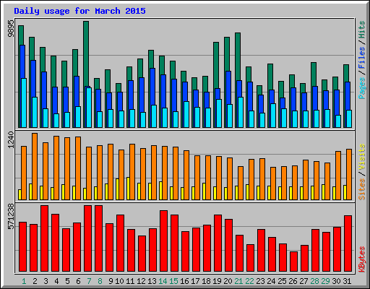Click the 9895 axis value
Image resolution: width=370 pixels, height=289 pixels.
click(x=11, y=28)
